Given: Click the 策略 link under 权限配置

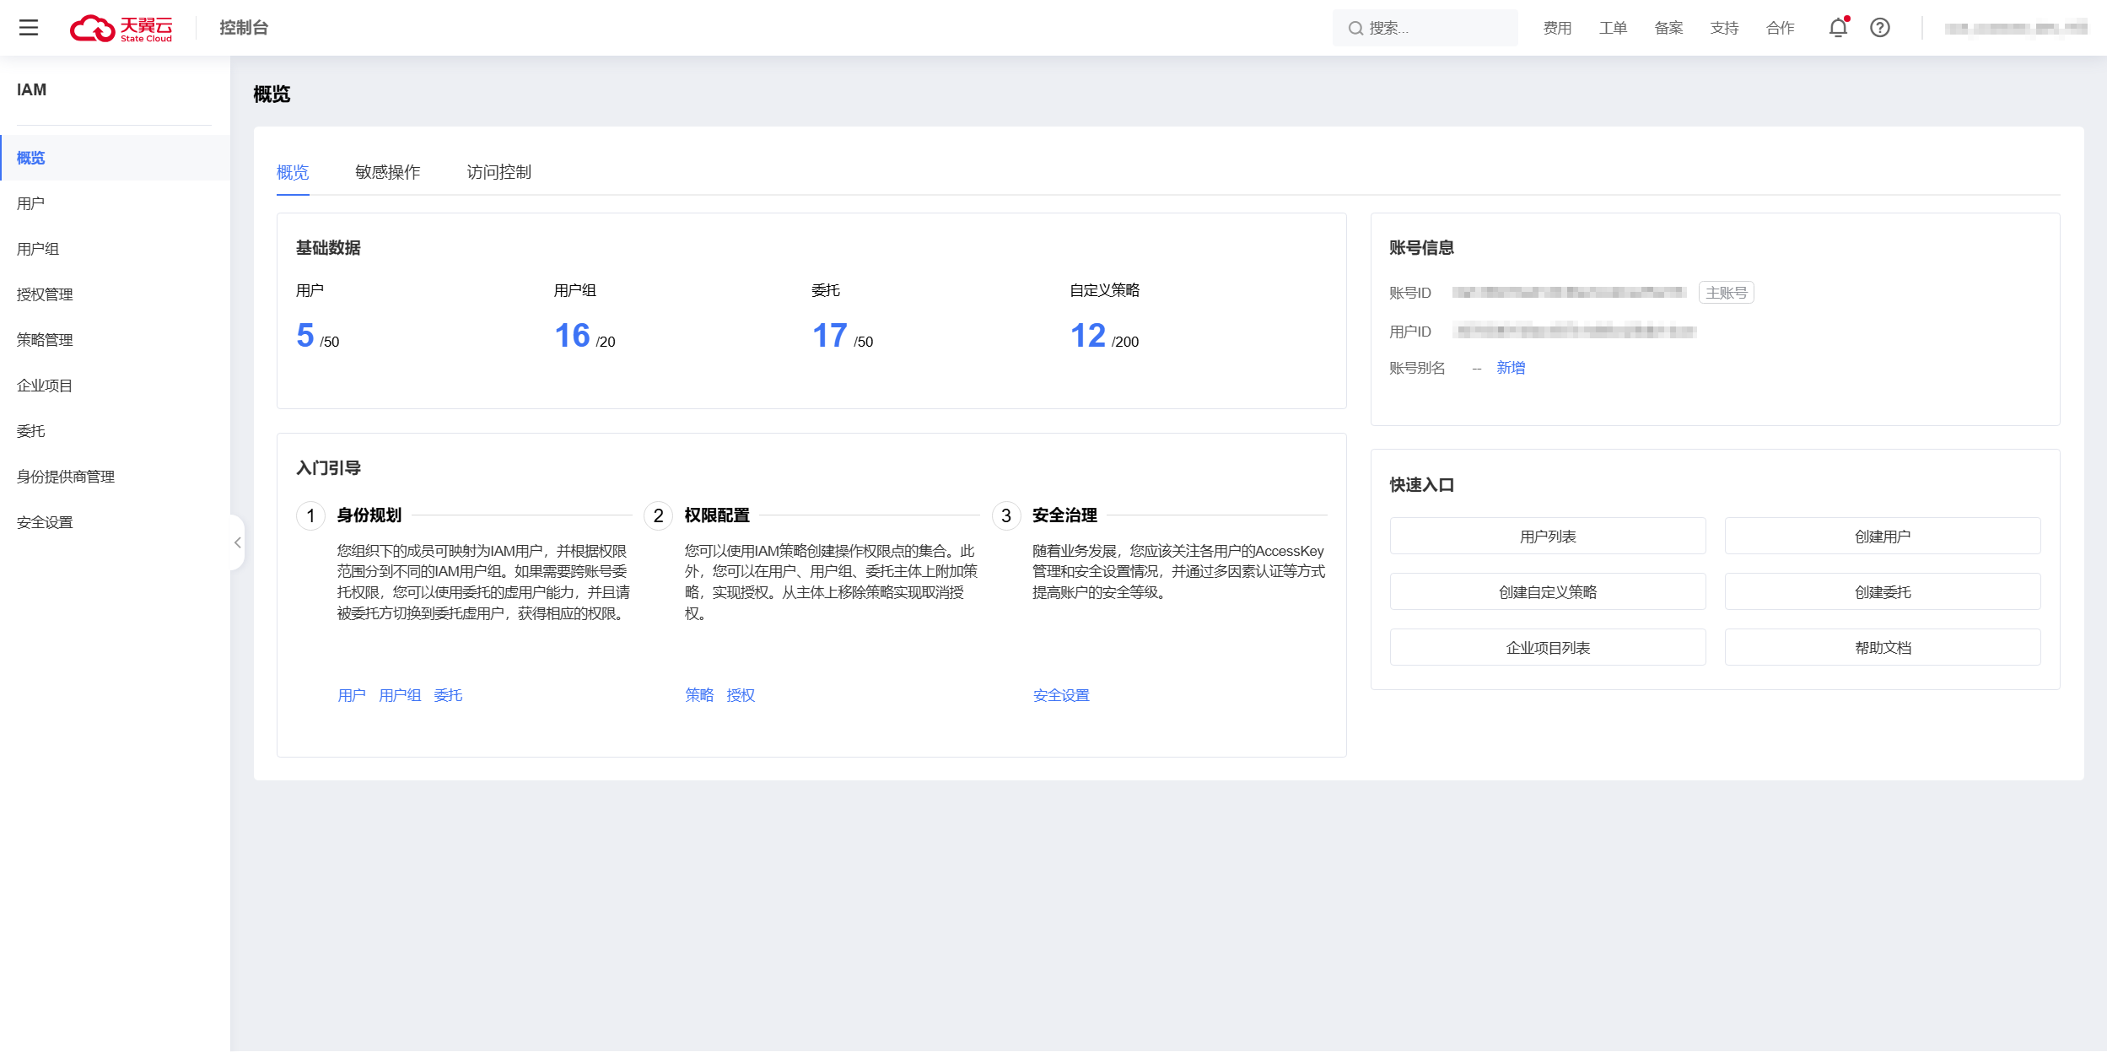Looking at the screenshot, I should pos(699,695).
